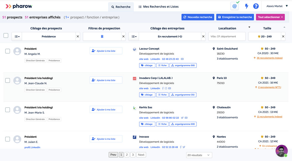292x161 pixels.
Task: Click ciblage for Kerhis Sas
Action: (147, 124)
